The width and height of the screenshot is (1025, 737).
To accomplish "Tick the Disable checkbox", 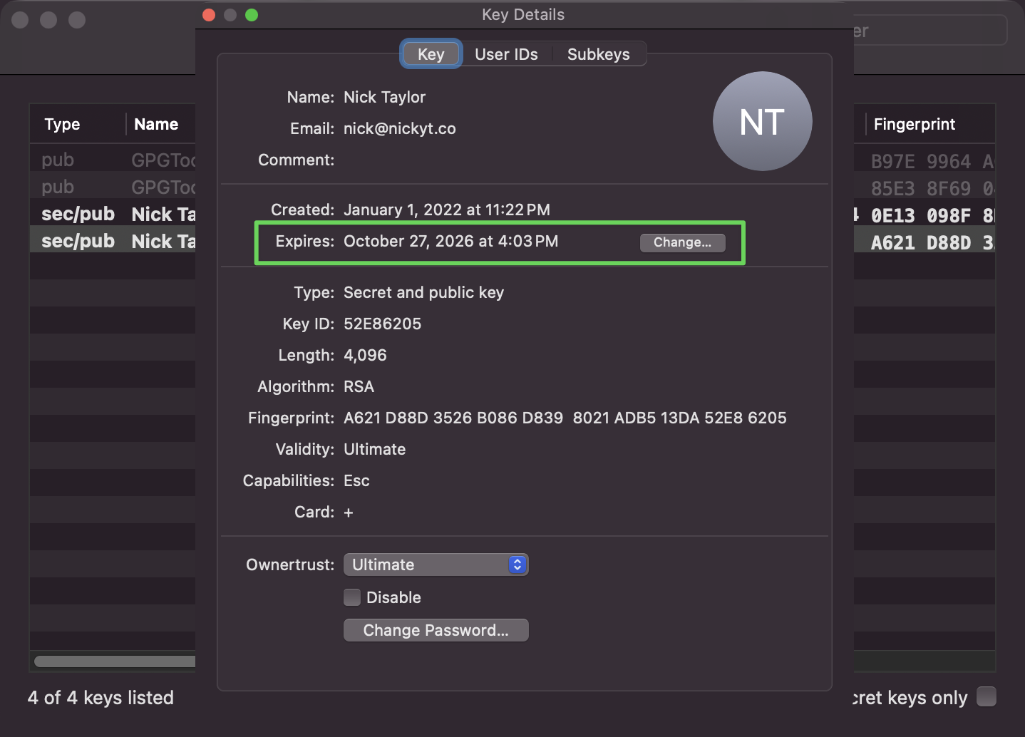I will tap(352, 597).
